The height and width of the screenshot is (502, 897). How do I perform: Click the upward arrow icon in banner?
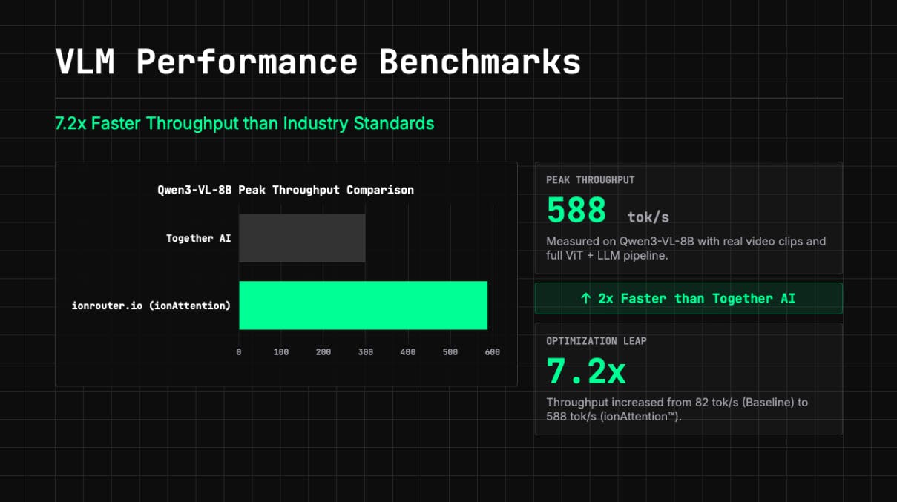pyautogui.click(x=585, y=298)
